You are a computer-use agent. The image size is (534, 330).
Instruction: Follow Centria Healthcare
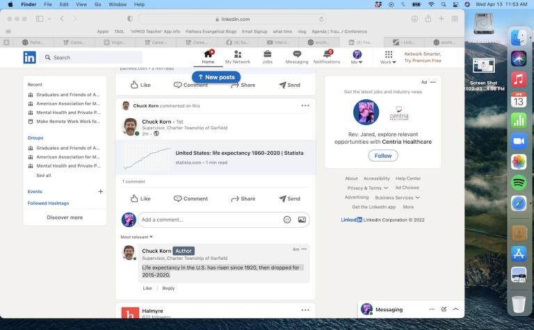coord(383,156)
